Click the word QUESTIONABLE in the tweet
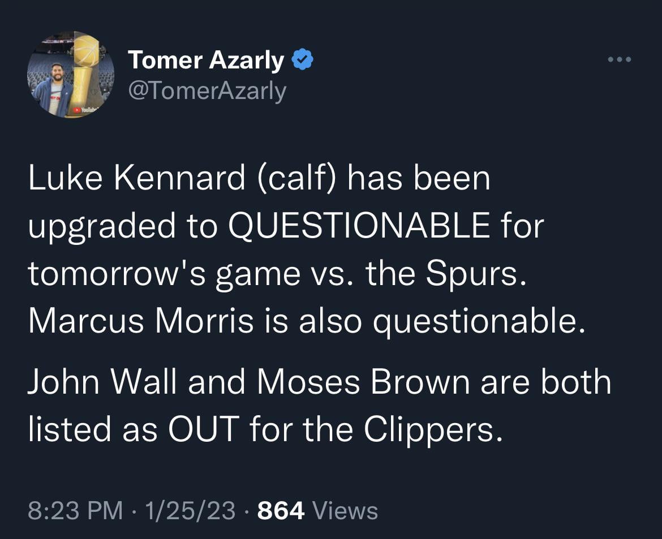The height and width of the screenshot is (539, 662). (x=359, y=226)
